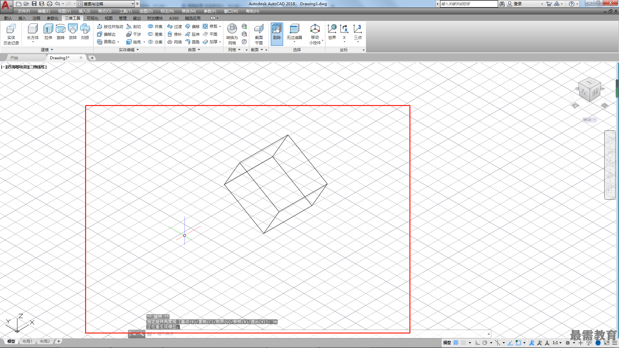Toggle annotation visibility blue icon in status bar

tap(532, 343)
